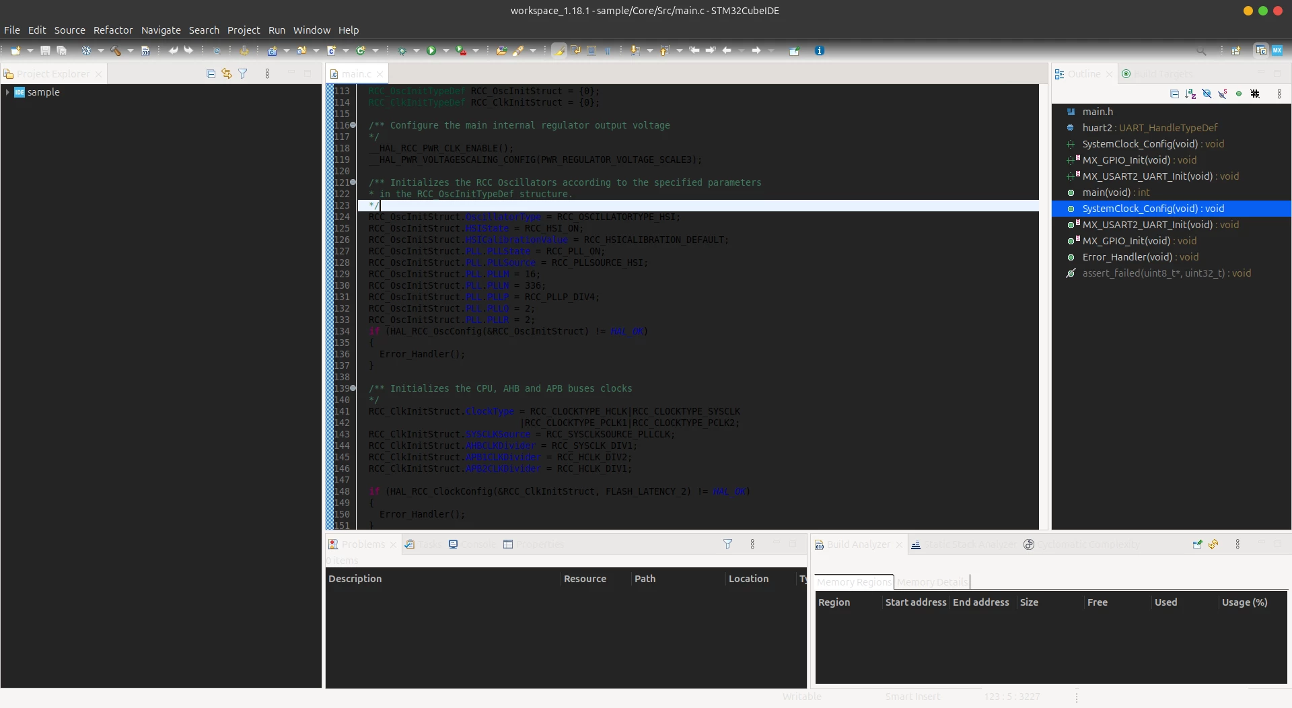Viewport: 1292px width, 708px height.
Task: Click the Previous Annotation icon
Action: click(664, 50)
